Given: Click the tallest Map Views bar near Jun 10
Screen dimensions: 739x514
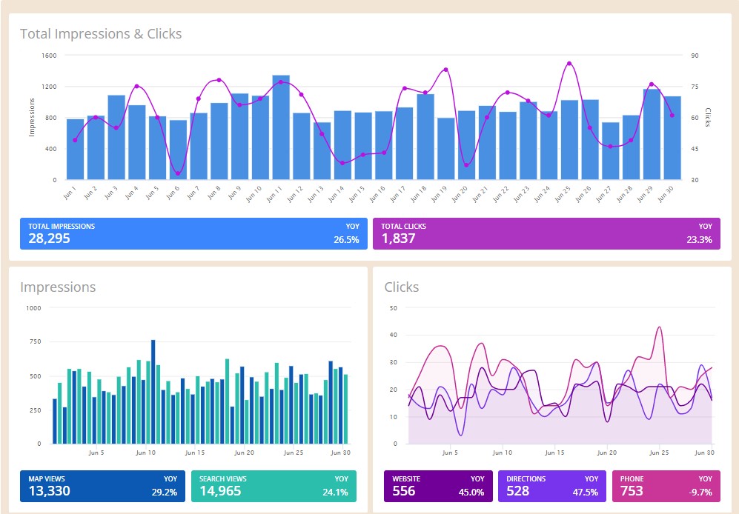Looking at the screenshot, I should coord(153,391).
